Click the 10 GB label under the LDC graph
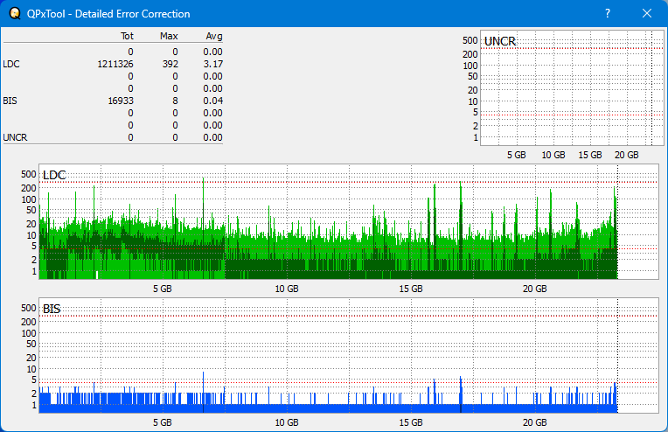Viewport: 668px width, 432px height. tap(287, 289)
